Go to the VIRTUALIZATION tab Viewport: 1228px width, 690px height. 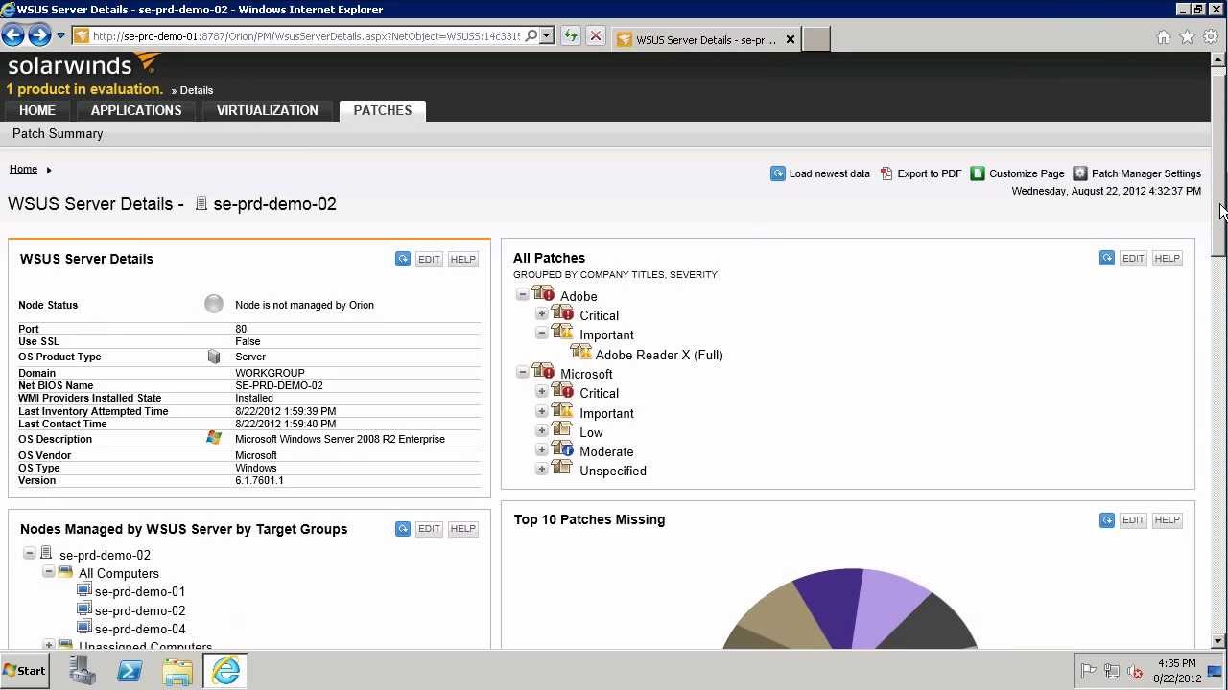click(267, 110)
